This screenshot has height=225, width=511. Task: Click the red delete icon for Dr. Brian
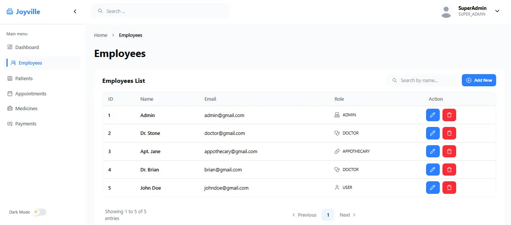click(449, 170)
